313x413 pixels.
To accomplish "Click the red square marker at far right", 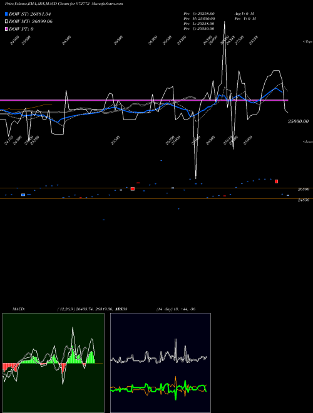I will (276, 181).
